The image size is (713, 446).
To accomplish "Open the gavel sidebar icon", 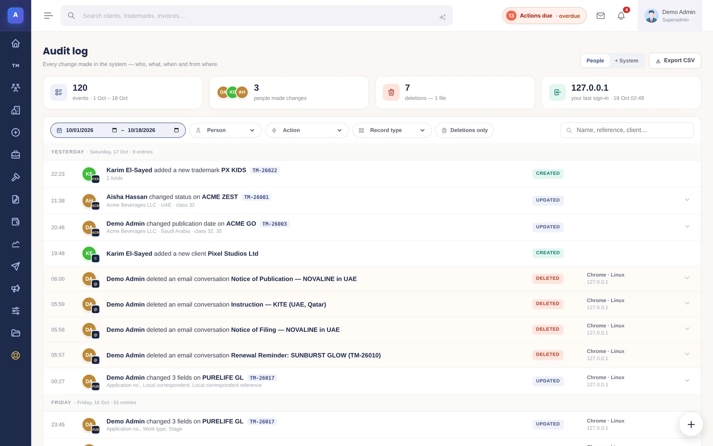I will coord(15,177).
